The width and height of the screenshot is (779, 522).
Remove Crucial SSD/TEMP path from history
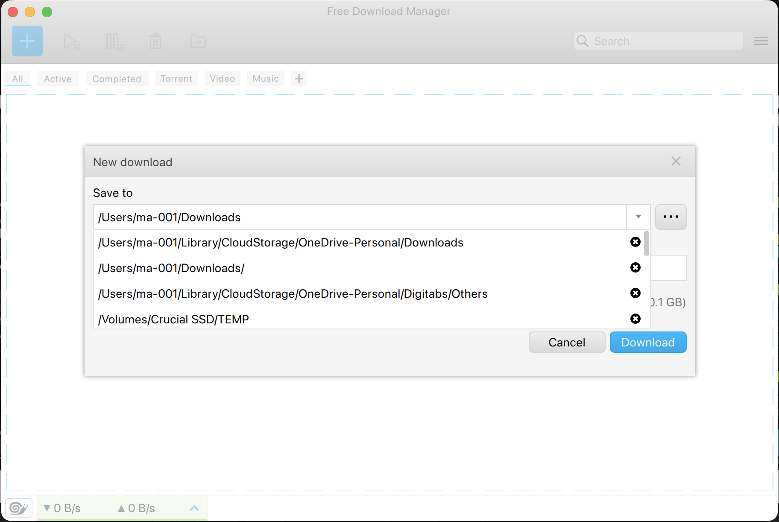coord(635,319)
